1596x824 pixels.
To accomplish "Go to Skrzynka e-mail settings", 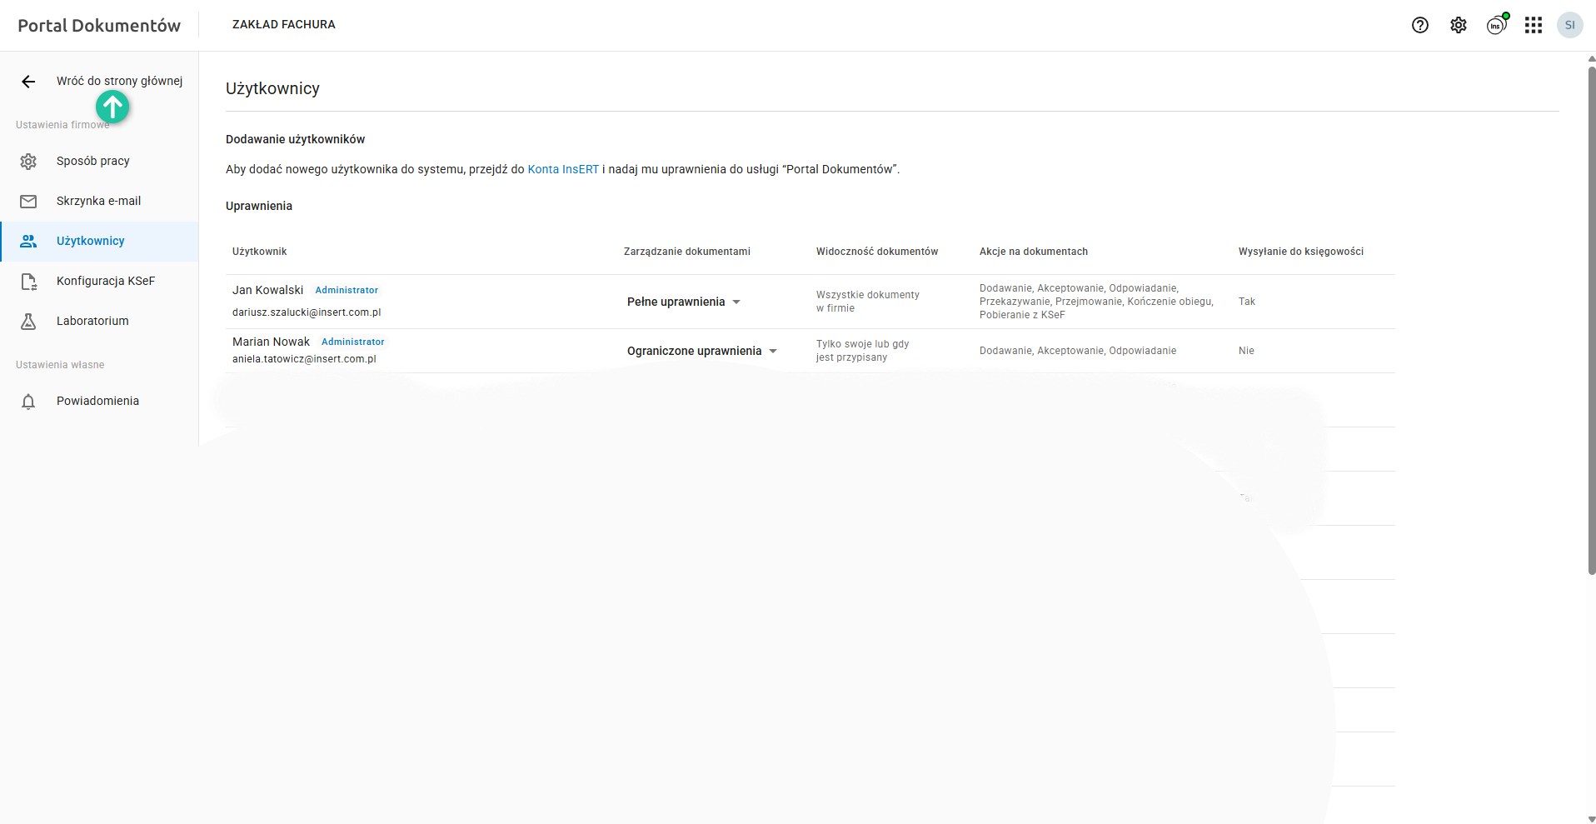I will (98, 201).
